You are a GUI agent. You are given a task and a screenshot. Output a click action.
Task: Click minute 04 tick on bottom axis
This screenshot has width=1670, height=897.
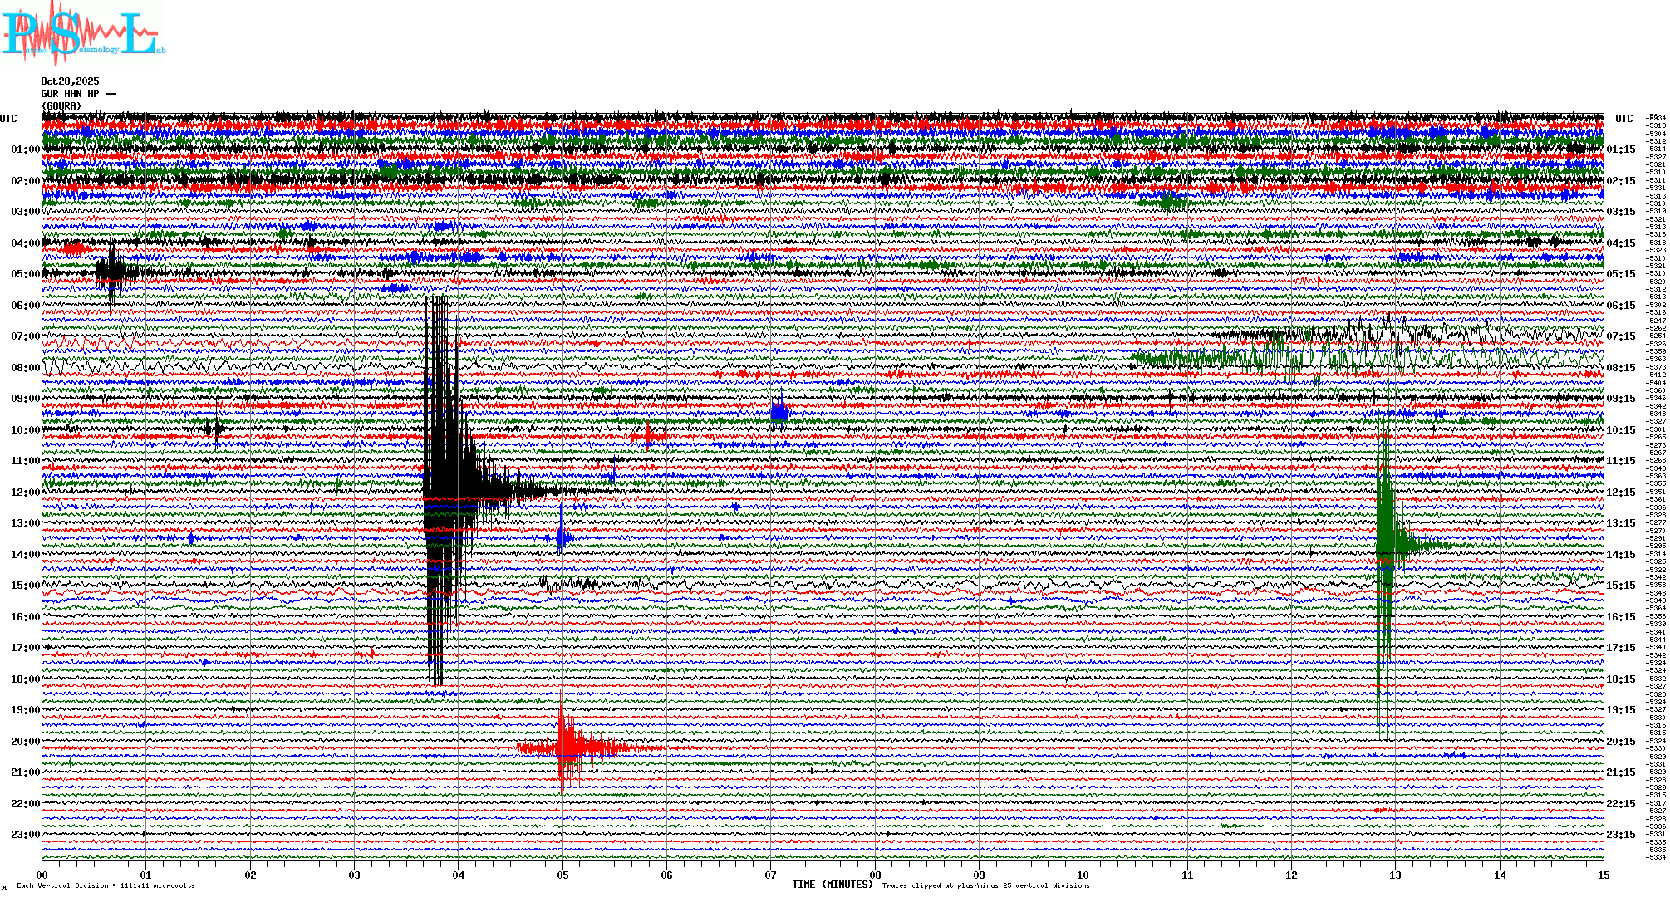[x=459, y=875]
